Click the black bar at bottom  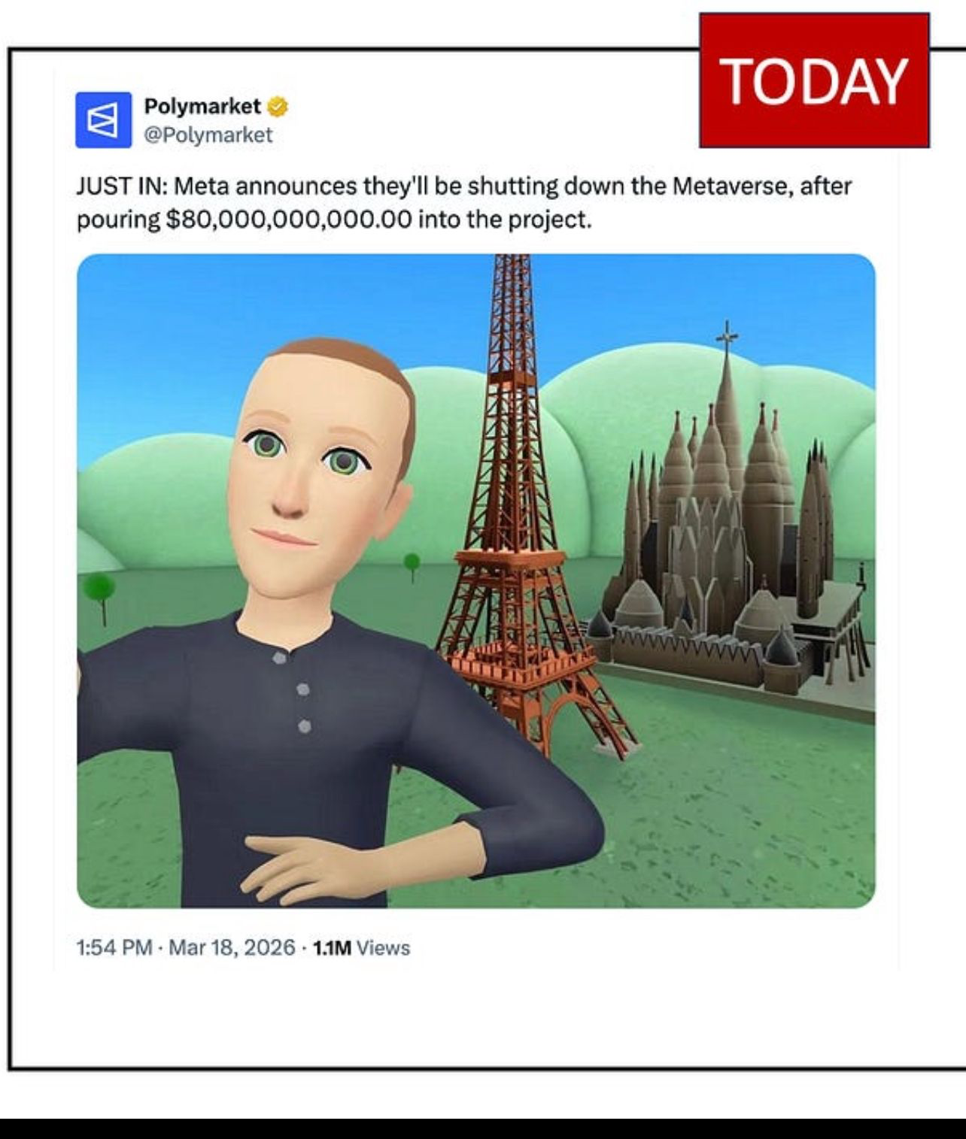pyautogui.click(x=483, y=1128)
